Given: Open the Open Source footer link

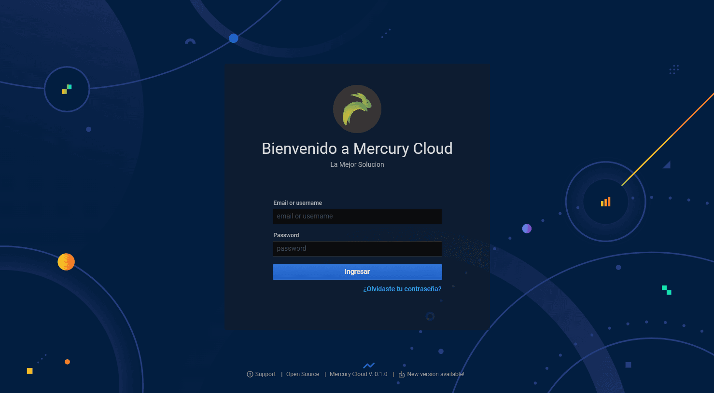Looking at the screenshot, I should (303, 374).
